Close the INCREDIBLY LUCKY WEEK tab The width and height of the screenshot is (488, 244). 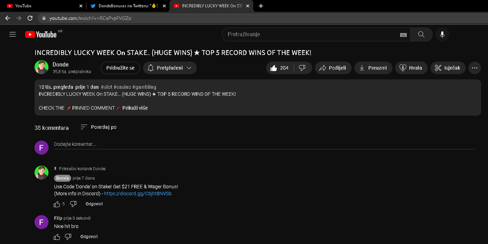(247, 6)
